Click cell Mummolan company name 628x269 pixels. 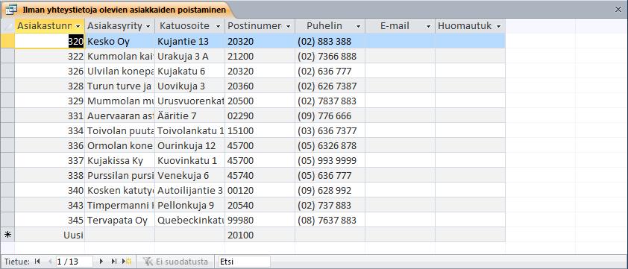click(x=120, y=101)
